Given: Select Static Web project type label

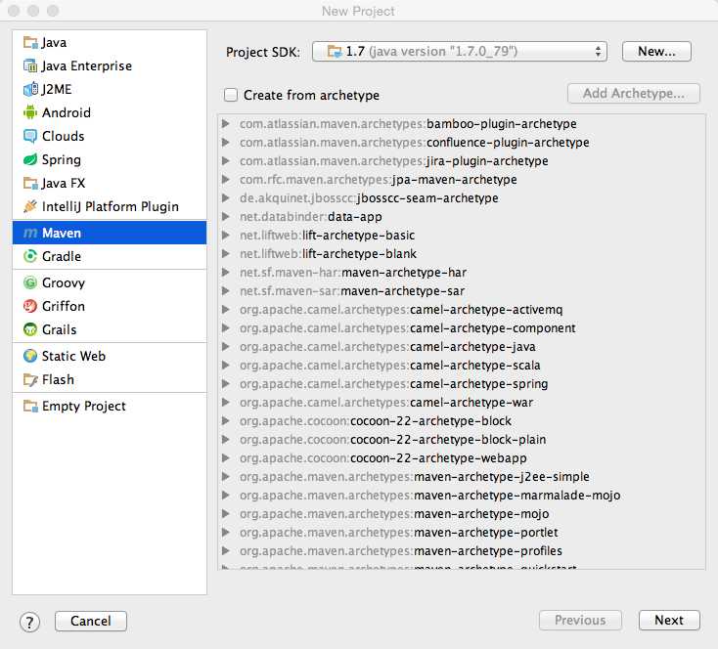Looking at the screenshot, I should pos(73,356).
